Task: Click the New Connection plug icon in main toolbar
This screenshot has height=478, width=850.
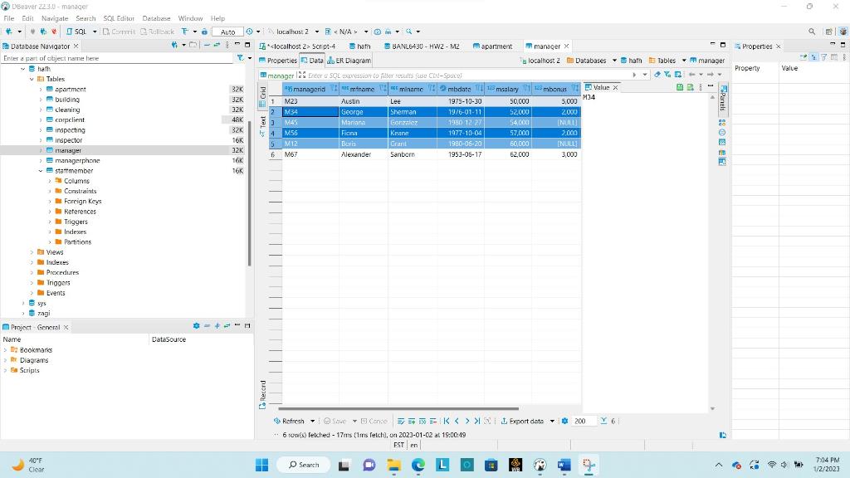Action: [8, 32]
